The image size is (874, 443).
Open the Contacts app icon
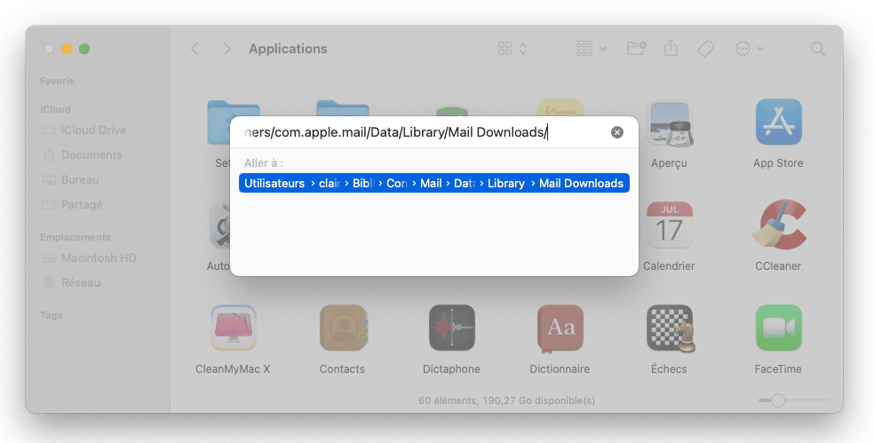coord(342,328)
